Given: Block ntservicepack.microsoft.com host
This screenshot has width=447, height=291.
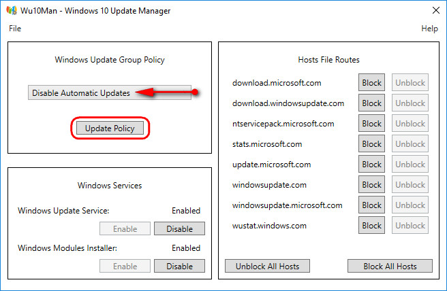Looking at the screenshot, I should coord(371,124).
